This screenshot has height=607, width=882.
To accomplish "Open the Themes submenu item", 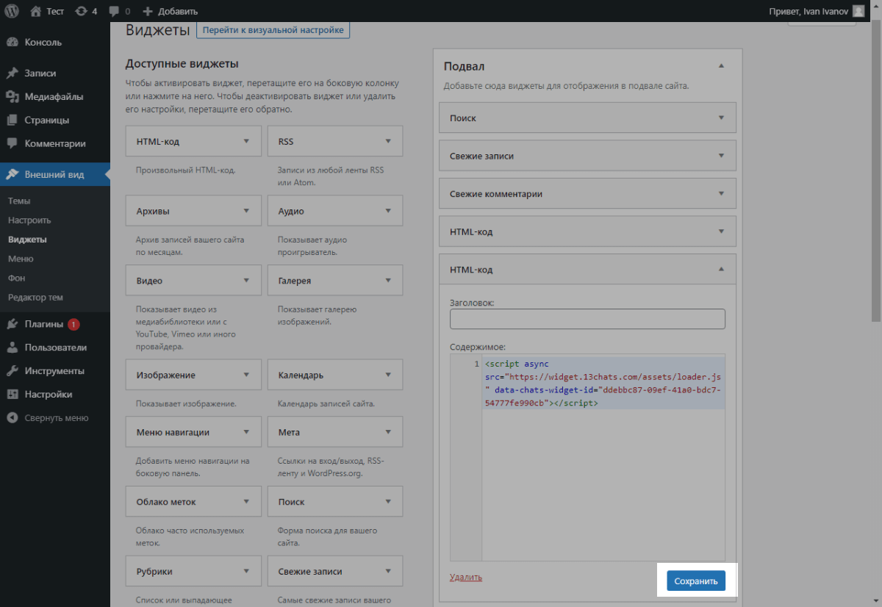I will coord(19,201).
